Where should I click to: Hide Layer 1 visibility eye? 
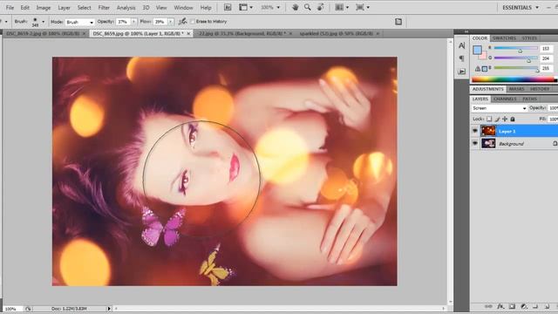475,131
